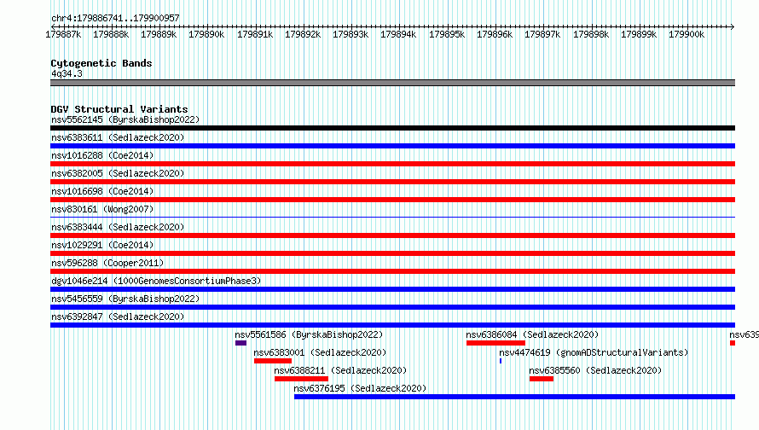This screenshot has width=759, height=430.
Task: Open the nsv830161 (Wong2007) label
Action: 102,209
